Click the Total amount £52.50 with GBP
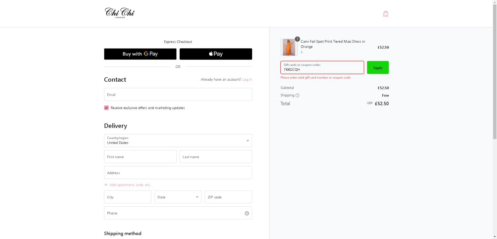This screenshot has height=239, width=497. 378,103
